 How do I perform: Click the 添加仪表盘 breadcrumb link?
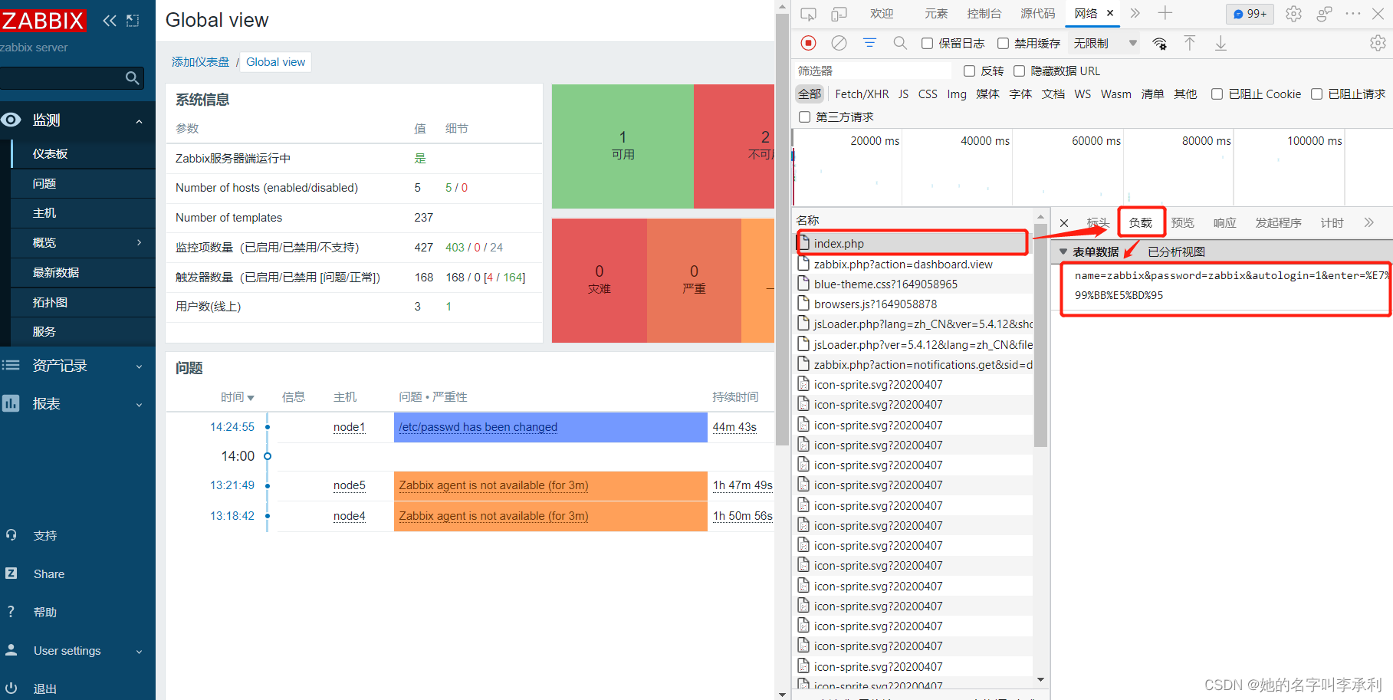click(200, 62)
